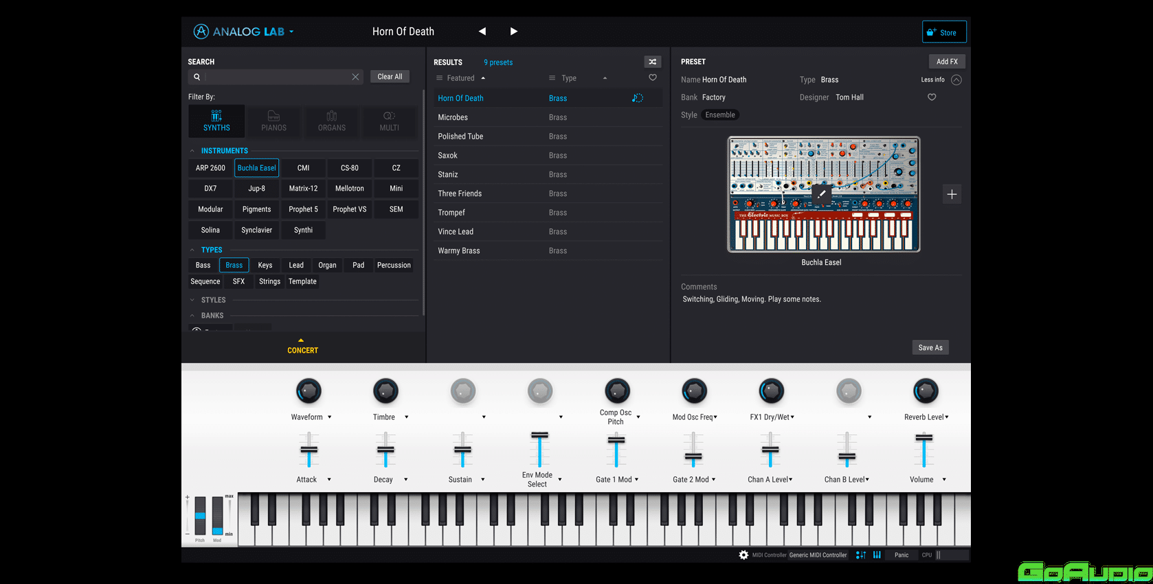Click the Buchla Easel instrument thumbnail
The width and height of the screenshot is (1153, 584).
(x=823, y=194)
